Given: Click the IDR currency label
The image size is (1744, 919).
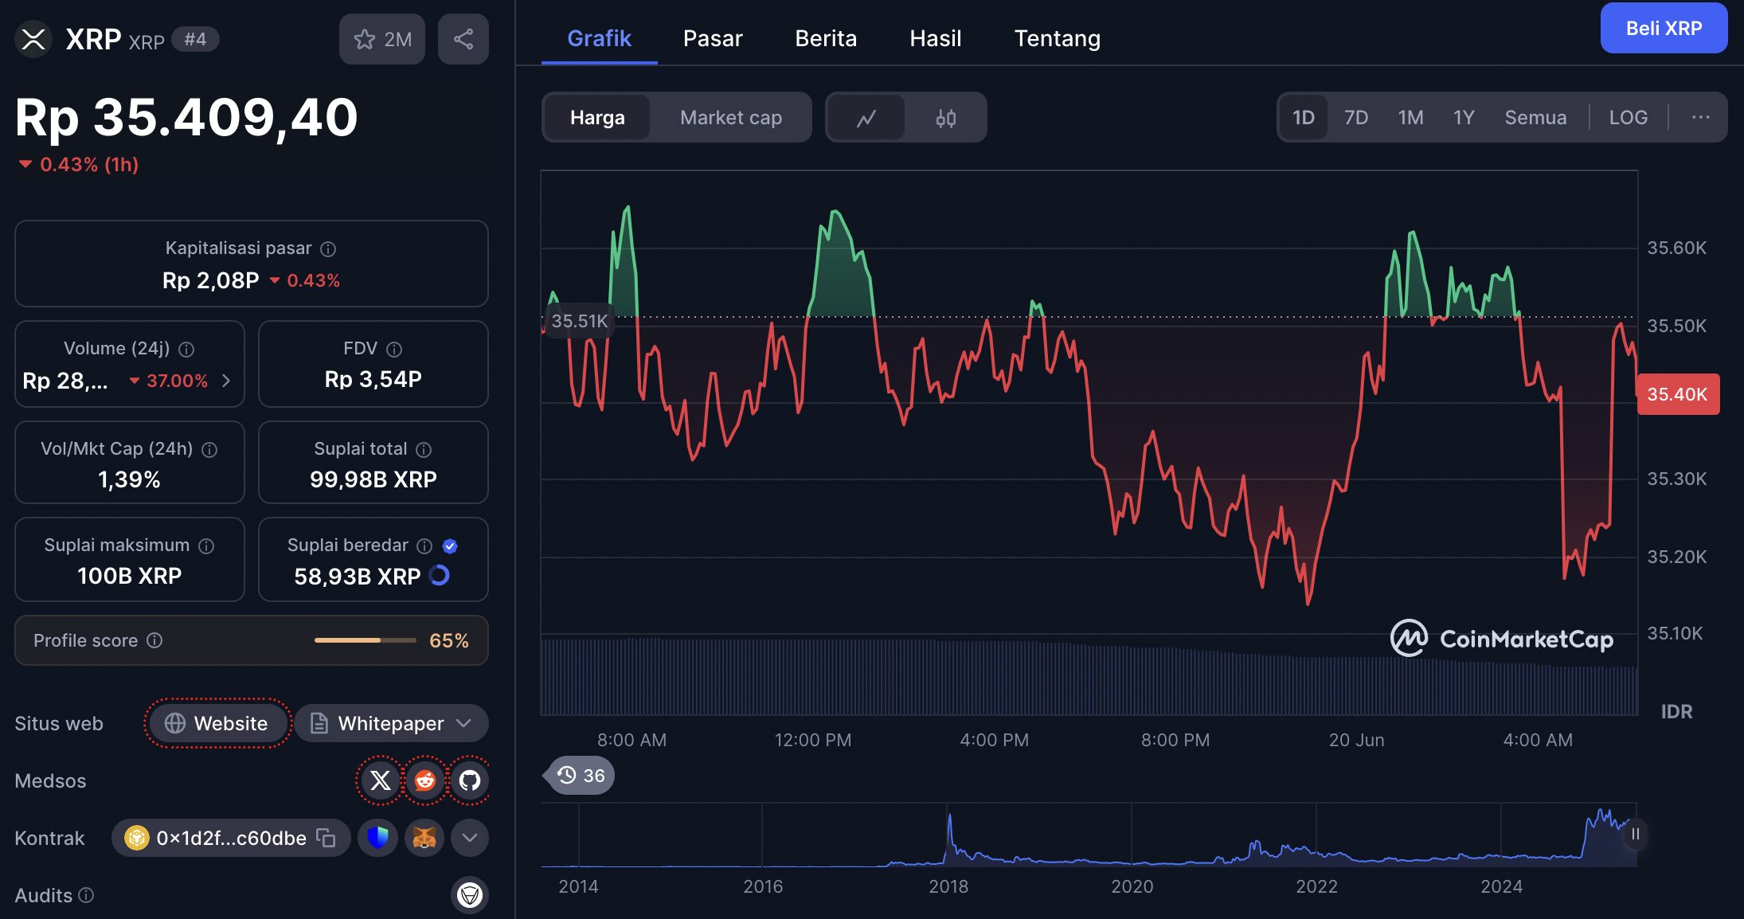Looking at the screenshot, I should pyautogui.click(x=1676, y=711).
